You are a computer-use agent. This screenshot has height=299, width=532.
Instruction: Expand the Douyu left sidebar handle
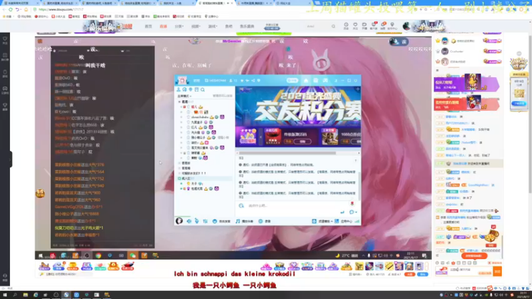(11, 159)
